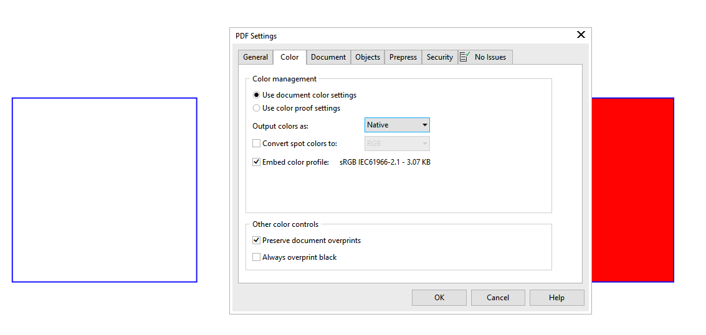This screenshot has height=335, width=706.
Task: Select Use document color settings
Action: click(305, 95)
